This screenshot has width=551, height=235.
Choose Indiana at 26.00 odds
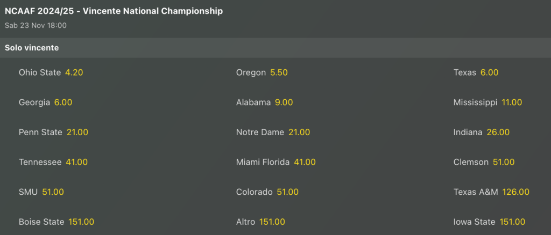(481, 132)
